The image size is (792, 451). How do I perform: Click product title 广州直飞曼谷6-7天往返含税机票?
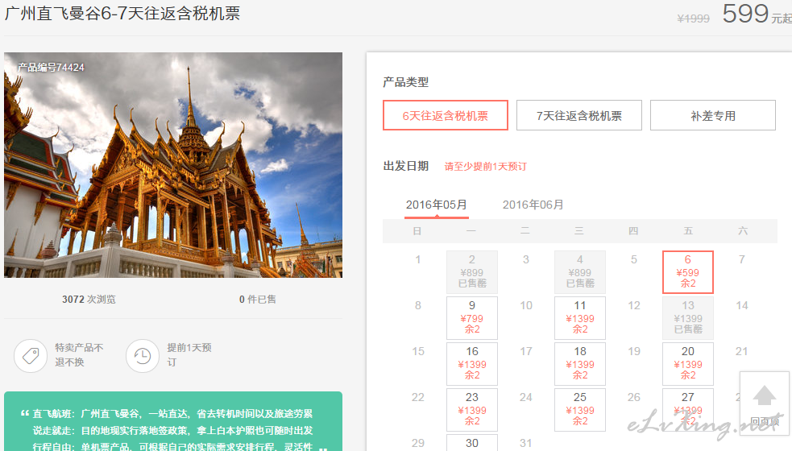tap(122, 13)
